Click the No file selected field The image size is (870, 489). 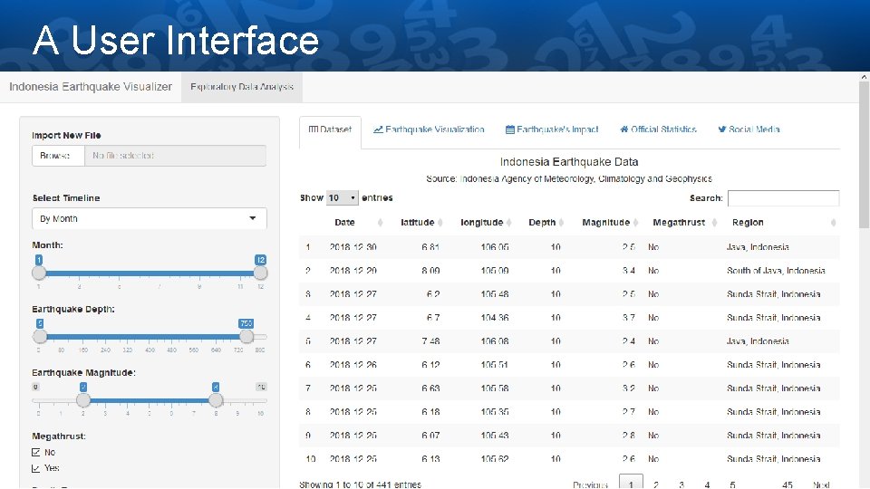pyautogui.click(x=175, y=156)
